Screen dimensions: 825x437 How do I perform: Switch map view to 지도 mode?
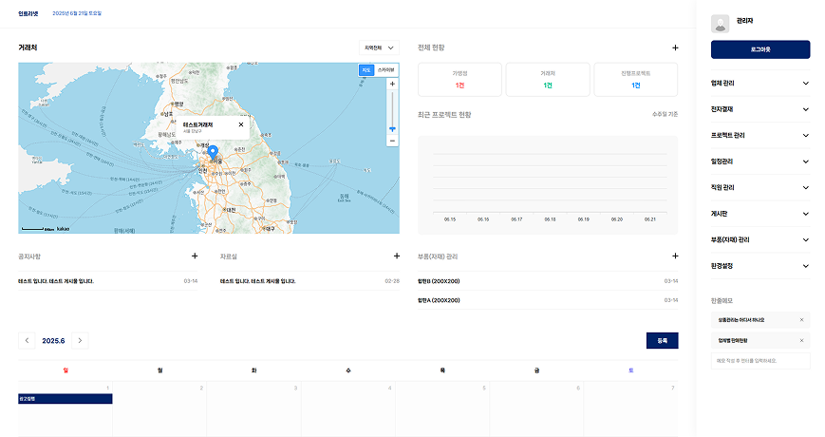[366, 70]
